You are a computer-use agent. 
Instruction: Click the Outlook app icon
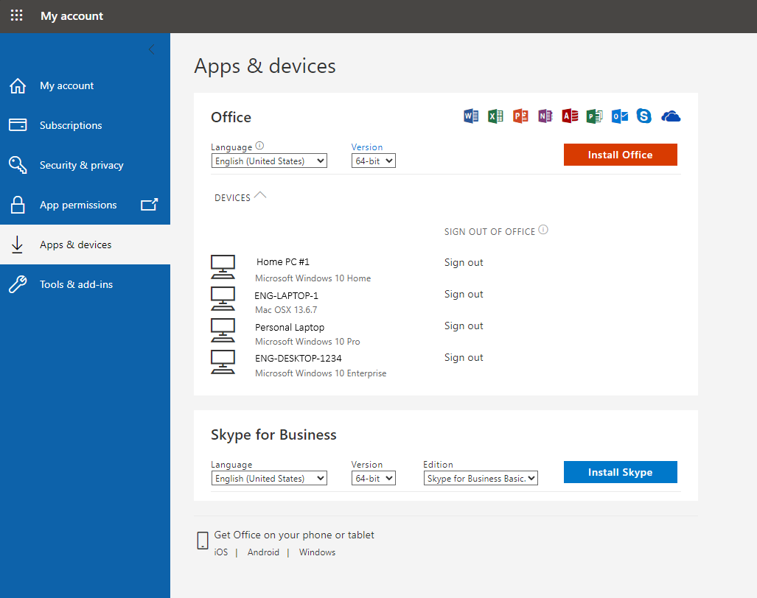tap(620, 116)
